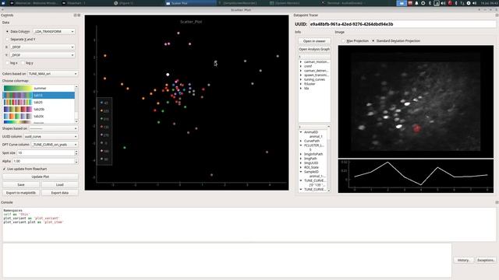Open the Shapes based on dropdown

pyautogui.click(x=54, y=128)
